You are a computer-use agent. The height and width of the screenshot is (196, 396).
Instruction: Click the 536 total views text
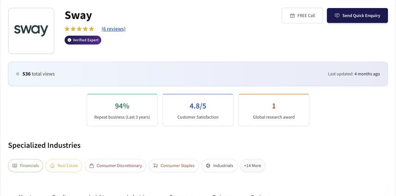point(39,74)
